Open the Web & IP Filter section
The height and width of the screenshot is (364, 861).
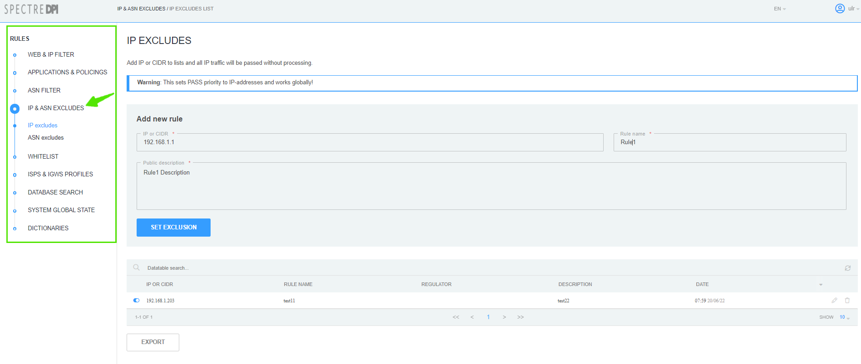pyautogui.click(x=51, y=54)
